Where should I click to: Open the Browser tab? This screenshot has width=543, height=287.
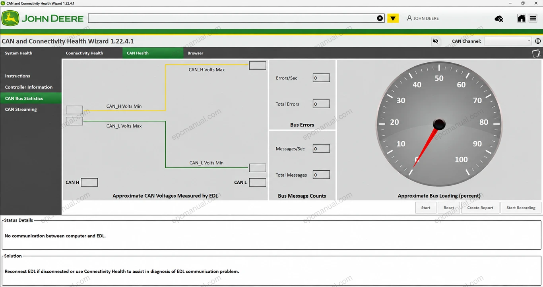[195, 53]
